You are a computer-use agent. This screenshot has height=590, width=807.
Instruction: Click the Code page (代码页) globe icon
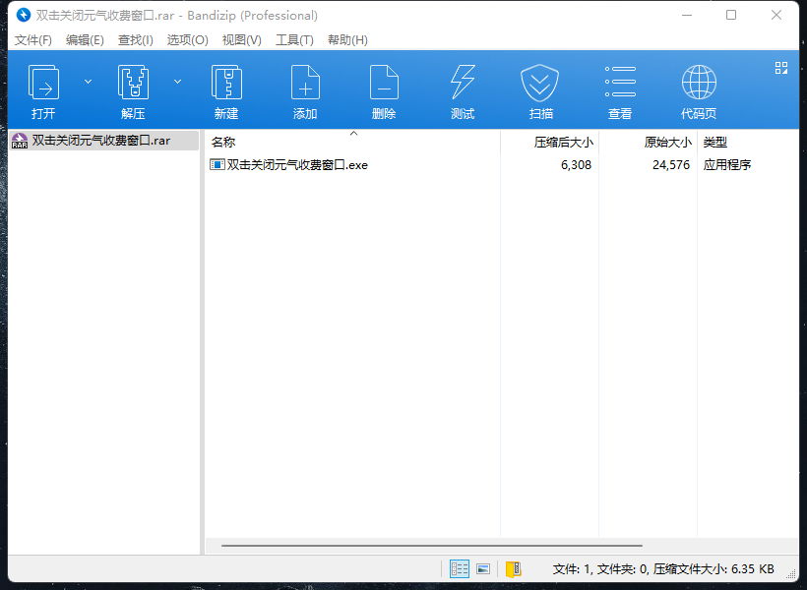(x=699, y=83)
